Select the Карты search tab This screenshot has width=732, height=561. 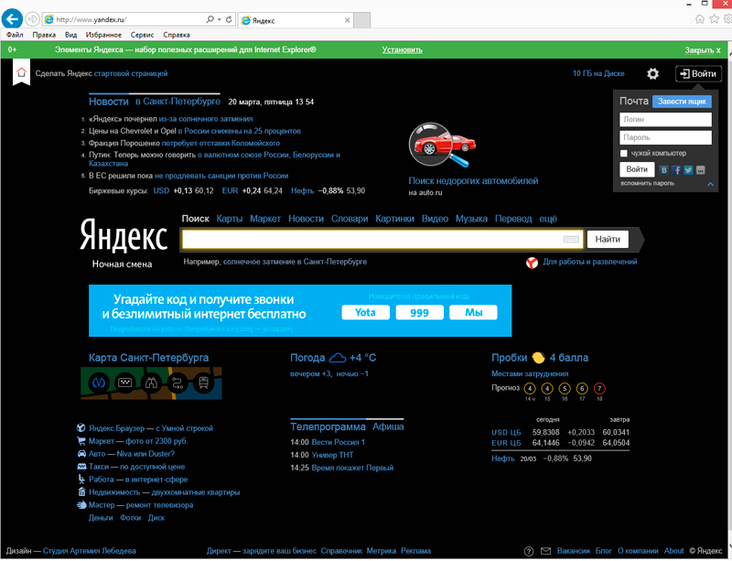point(230,219)
